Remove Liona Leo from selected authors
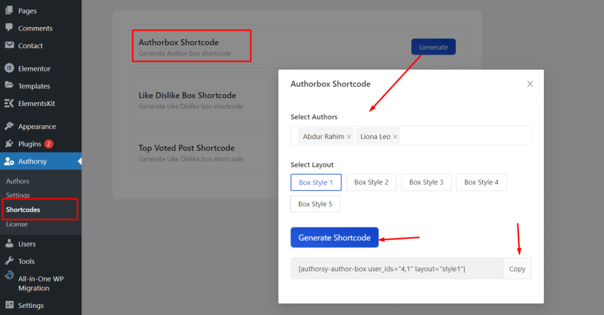 [x=395, y=137]
